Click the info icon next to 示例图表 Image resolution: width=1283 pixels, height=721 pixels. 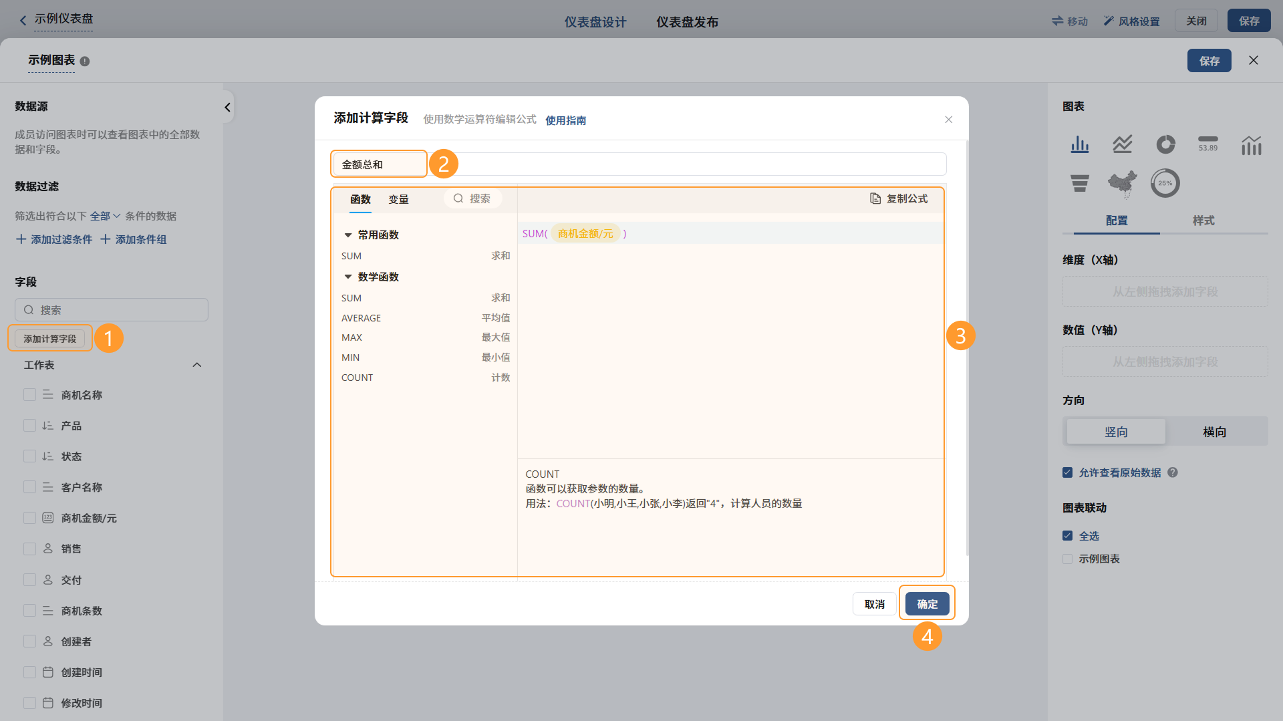[85, 61]
